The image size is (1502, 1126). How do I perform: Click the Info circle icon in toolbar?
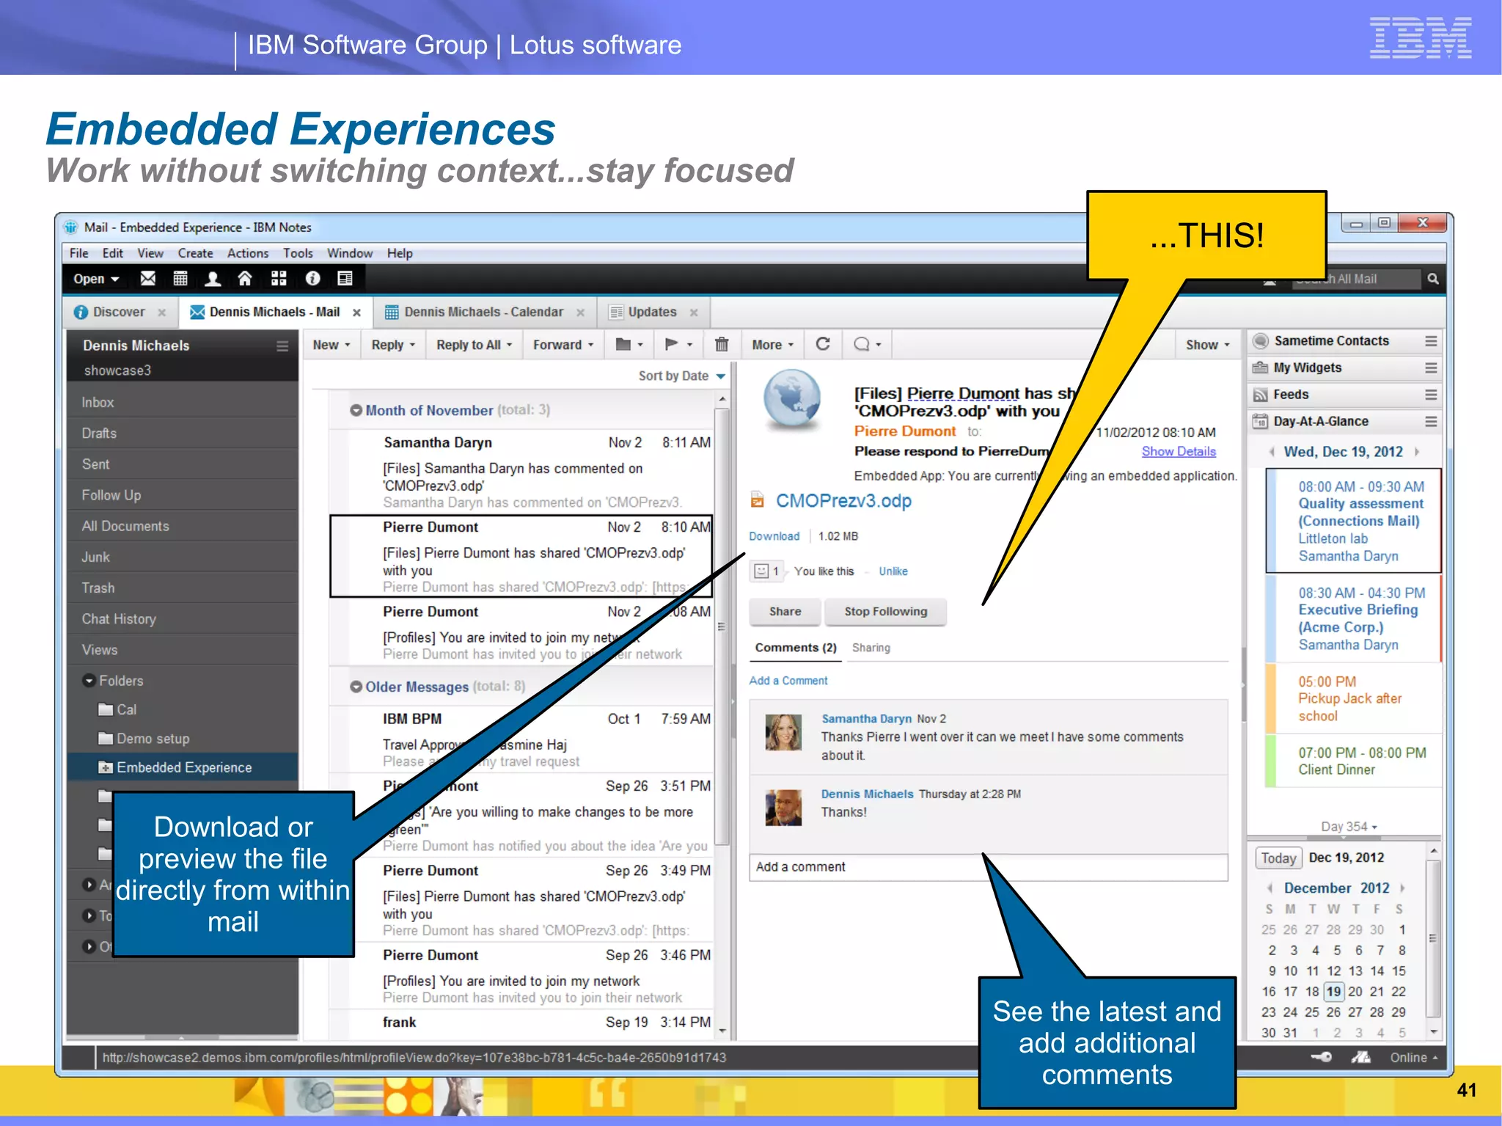click(312, 279)
